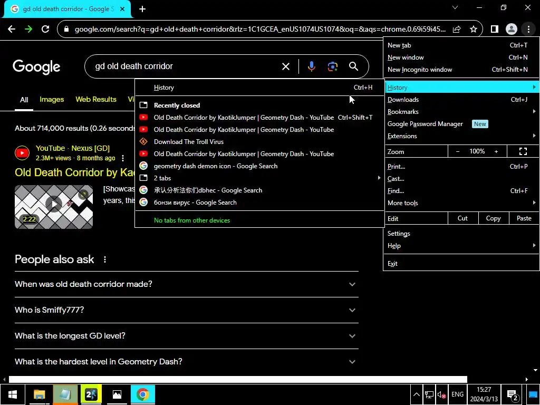Expand 'When was old death corridor made?'
Screen dimensions: 540x405
pos(186,284)
